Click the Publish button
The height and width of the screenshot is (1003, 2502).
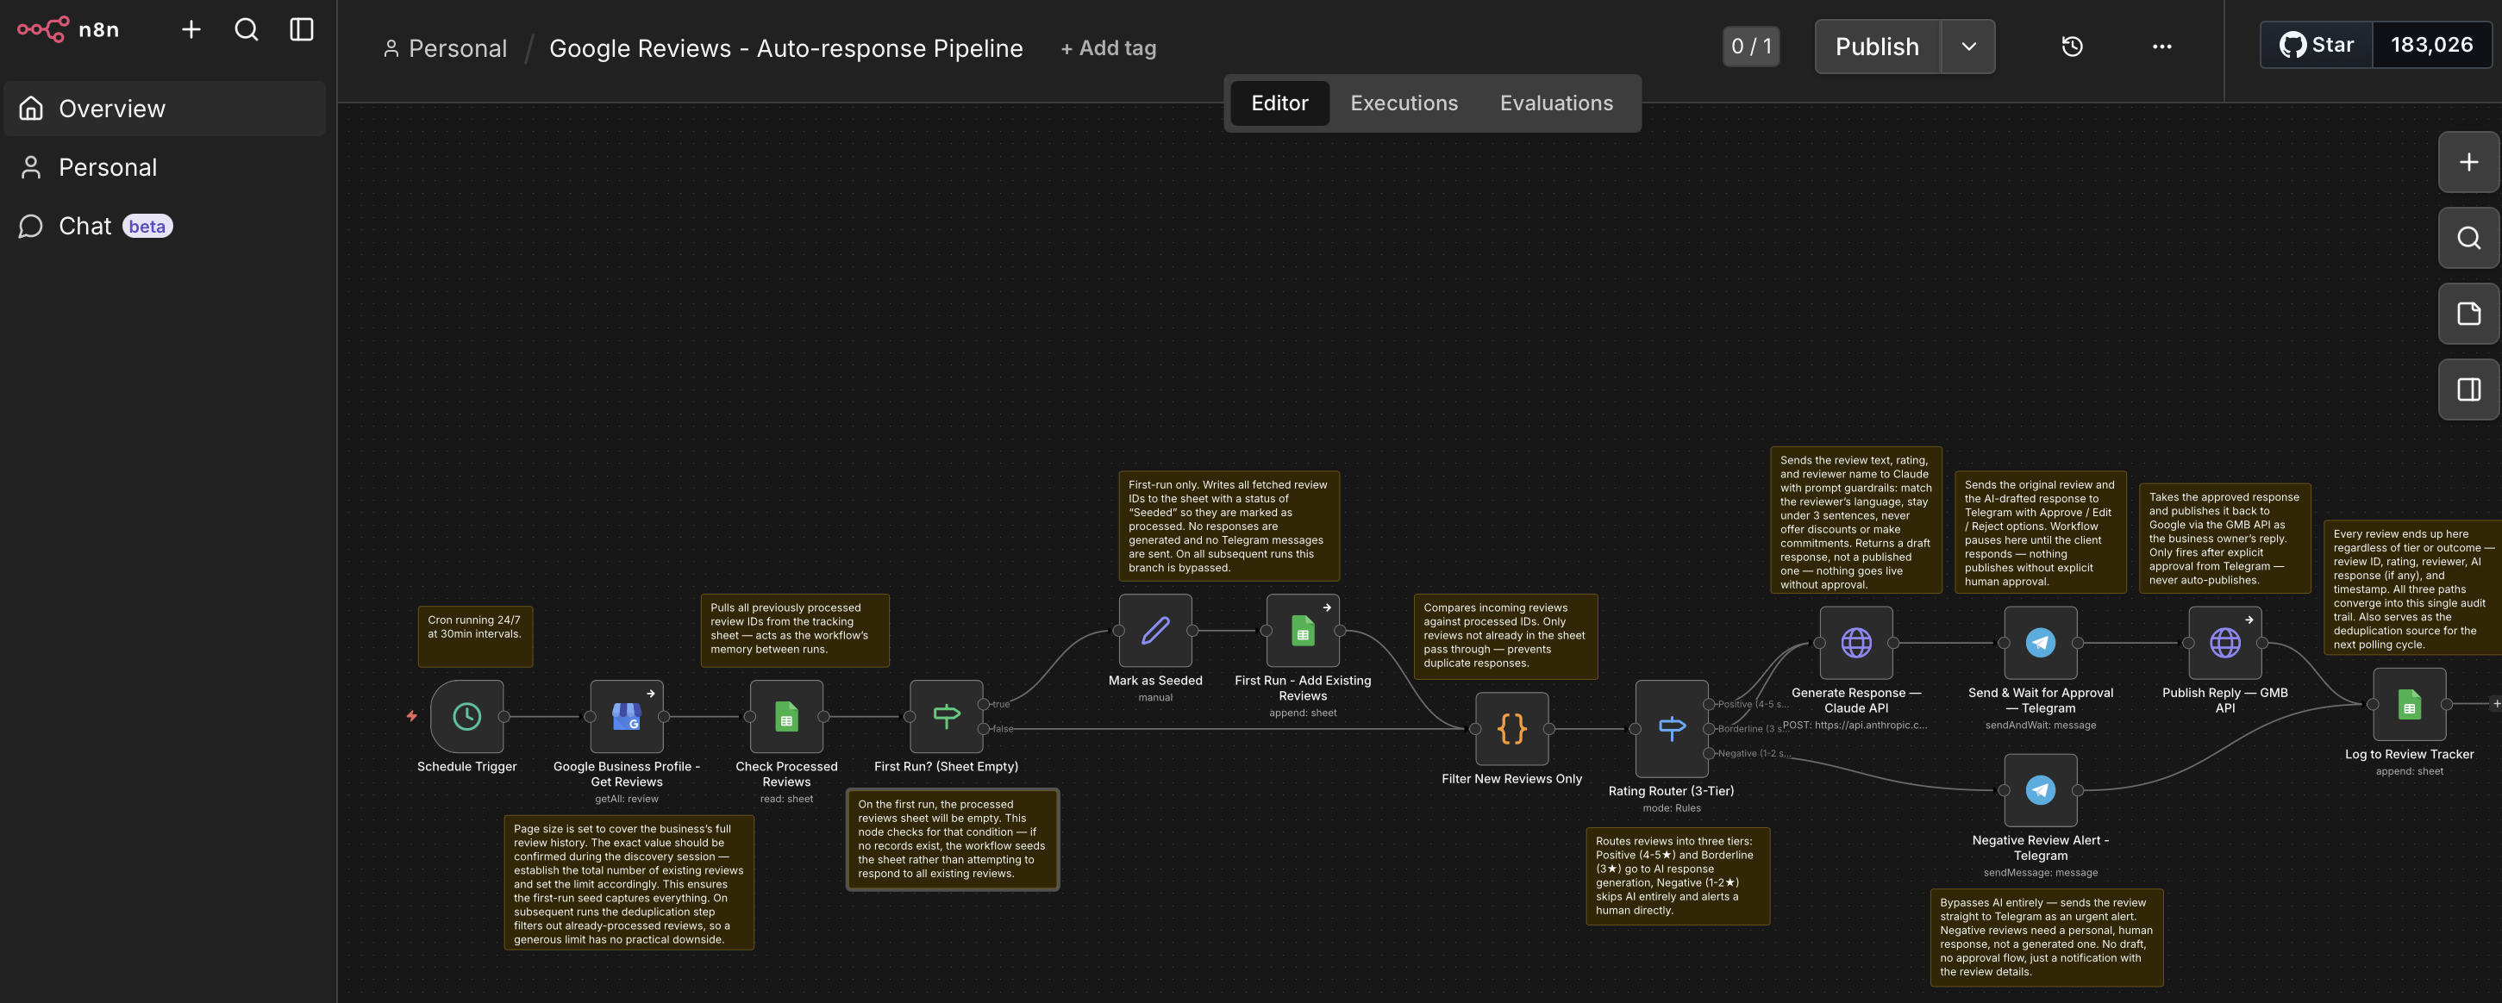tap(1875, 46)
